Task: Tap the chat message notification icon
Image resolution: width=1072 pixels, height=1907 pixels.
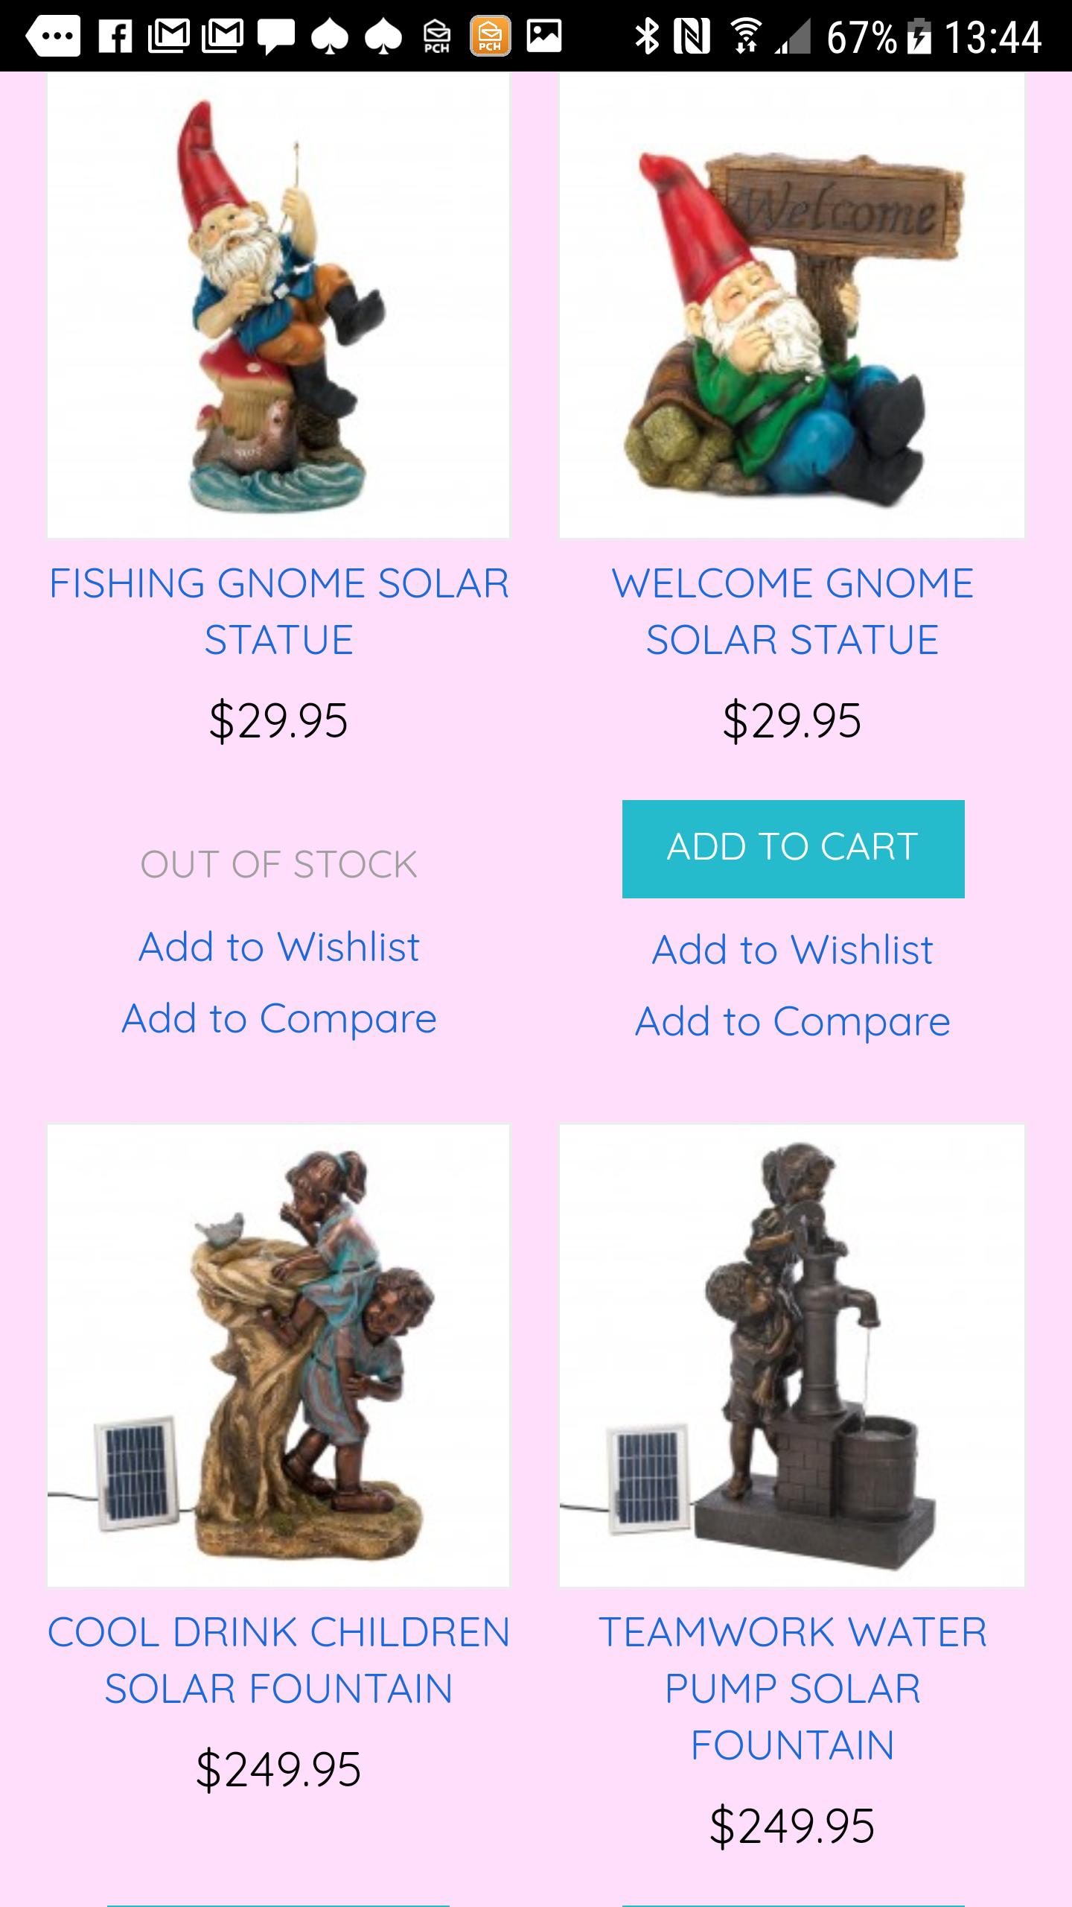Action: tap(276, 37)
